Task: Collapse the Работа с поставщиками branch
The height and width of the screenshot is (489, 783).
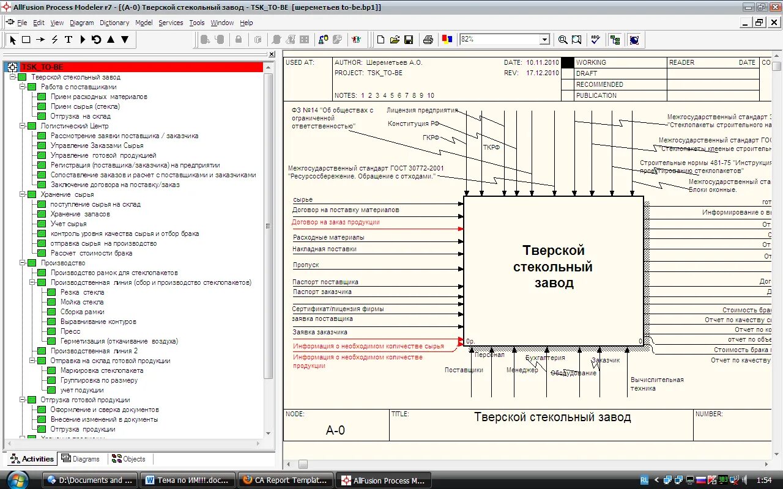Action: (x=23, y=87)
